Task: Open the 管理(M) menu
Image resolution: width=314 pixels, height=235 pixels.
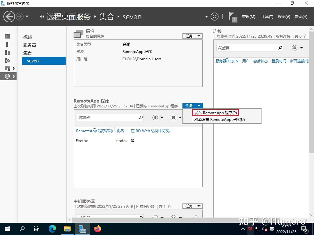Action: (x=248, y=17)
